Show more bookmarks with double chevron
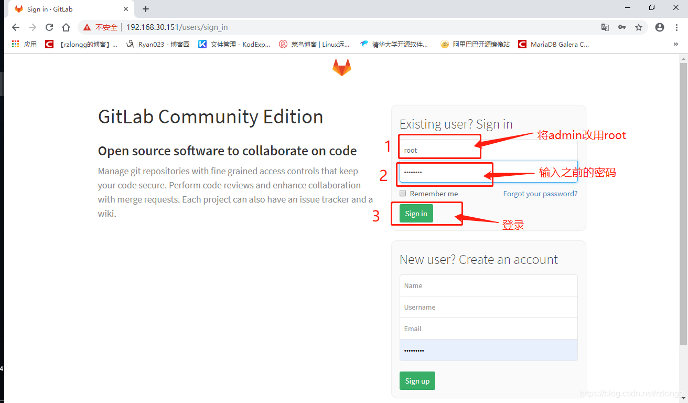Viewport: 688px width, 403px height. (676, 45)
